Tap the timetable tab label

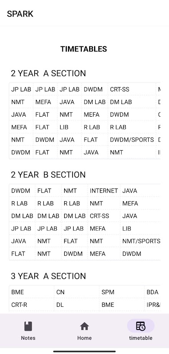click(x=141, y=338)
